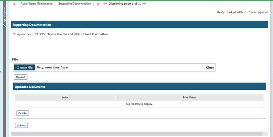273x137 pixels.
Task: Go to next page arrow
Action: pyautogui.click(x=144, y=3)
